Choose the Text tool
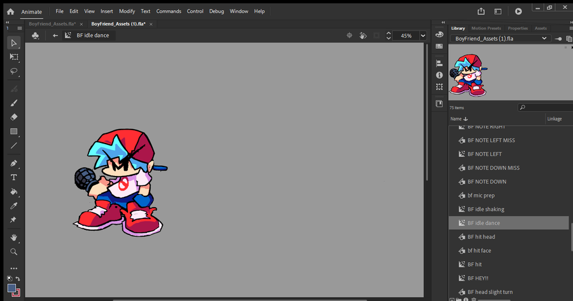Image resolution: width=573 pixels, height=301 pixels. point(14,177)
